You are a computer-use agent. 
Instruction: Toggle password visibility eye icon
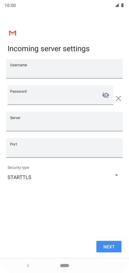tap(105, 95)
